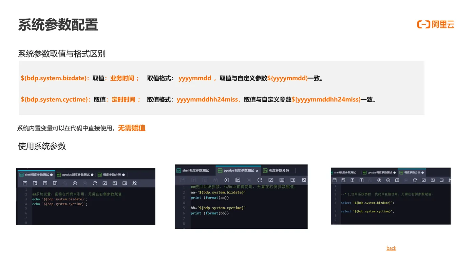Switch to the pyodps调度参数测试 tab in the select-code editor
The height and width of the screenshot is (267, 475).
[x=379, y=172]
